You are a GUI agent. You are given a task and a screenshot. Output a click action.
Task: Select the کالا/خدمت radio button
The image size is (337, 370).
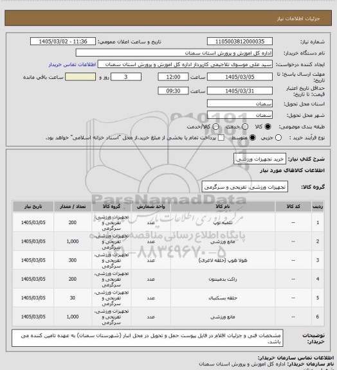tap(215, 127)
